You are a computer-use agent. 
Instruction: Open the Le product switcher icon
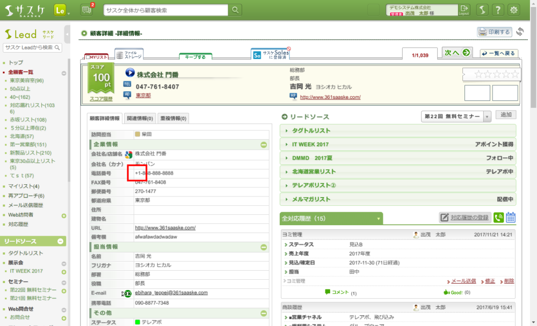click(60, 10)
